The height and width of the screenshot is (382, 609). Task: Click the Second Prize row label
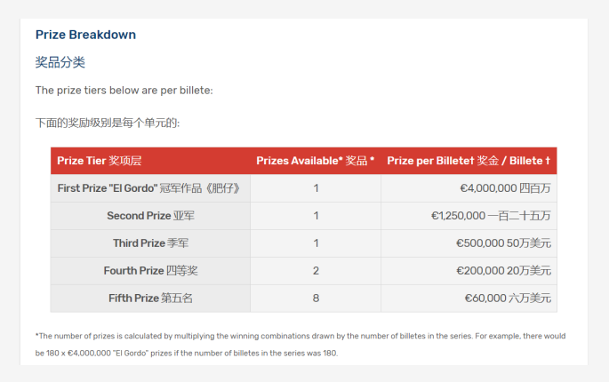click(x=150, y=216)
